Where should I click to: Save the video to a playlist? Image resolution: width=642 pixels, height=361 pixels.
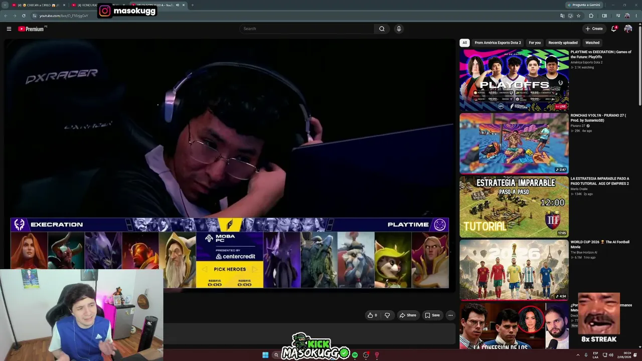432,315
